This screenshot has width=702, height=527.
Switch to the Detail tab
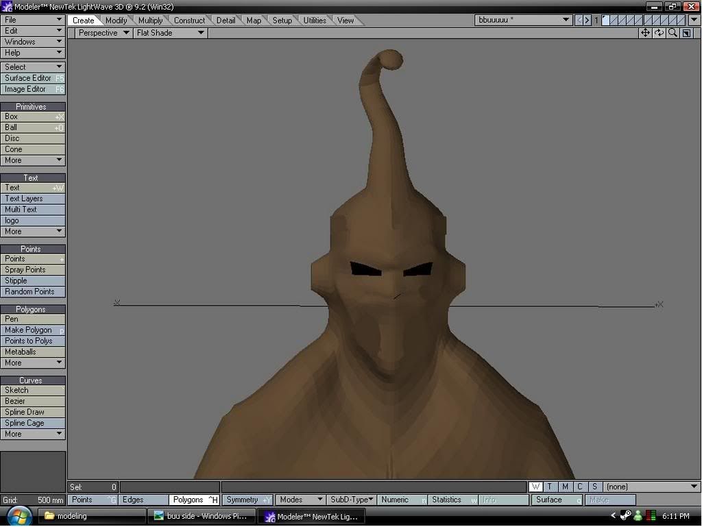(x=226, y=21)
